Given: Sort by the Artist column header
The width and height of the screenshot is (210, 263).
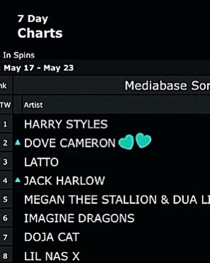Looking at the screenshot, I should coord(33,105).
